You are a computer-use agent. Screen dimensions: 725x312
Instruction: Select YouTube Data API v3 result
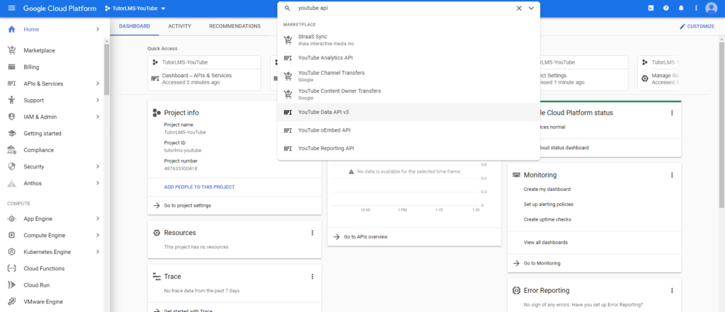(409, 112)
